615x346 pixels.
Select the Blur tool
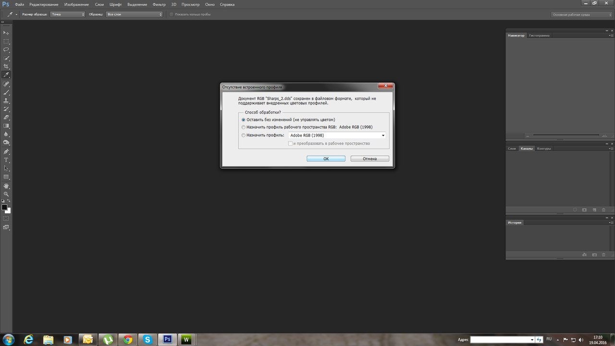click(x=6, y=134)
